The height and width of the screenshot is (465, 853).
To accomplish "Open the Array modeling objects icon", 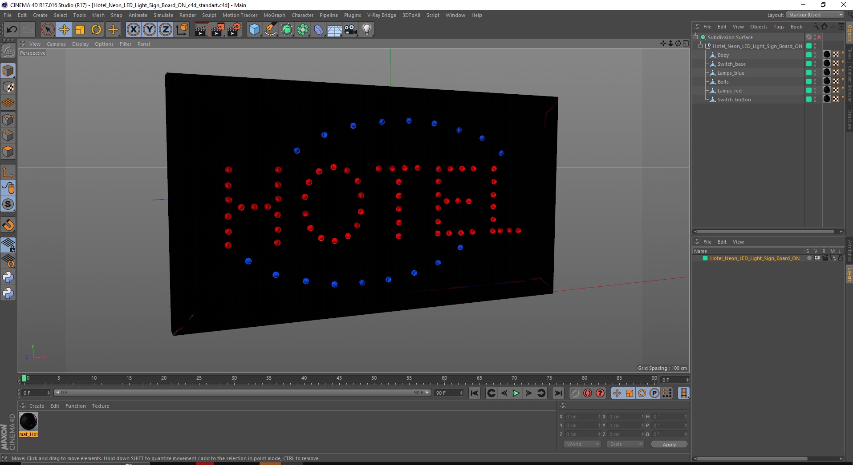I will pyautogui.click(x=303, y=30).
